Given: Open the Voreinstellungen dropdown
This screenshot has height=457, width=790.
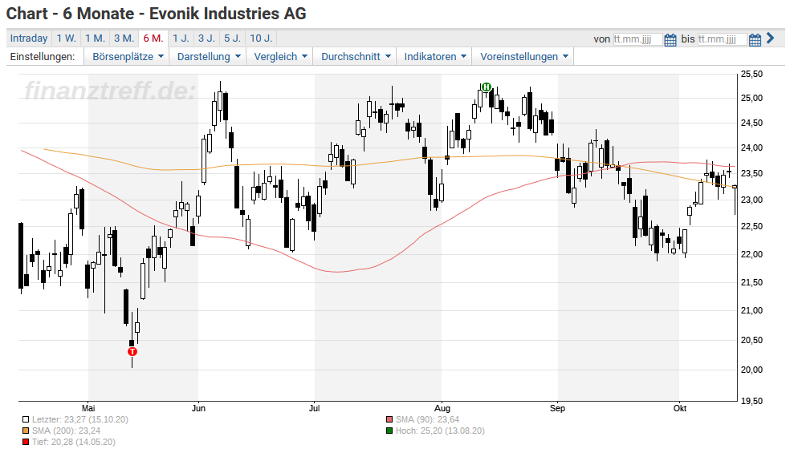Looking at the screenshot, I should pos(523,56).
